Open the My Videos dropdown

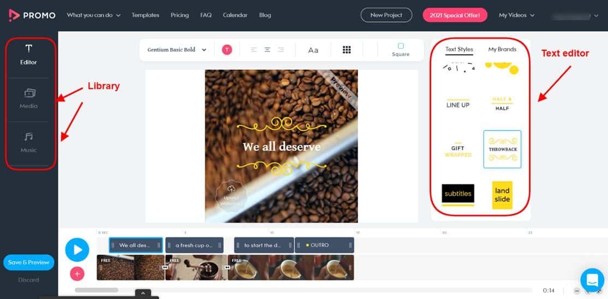(516, 15)
